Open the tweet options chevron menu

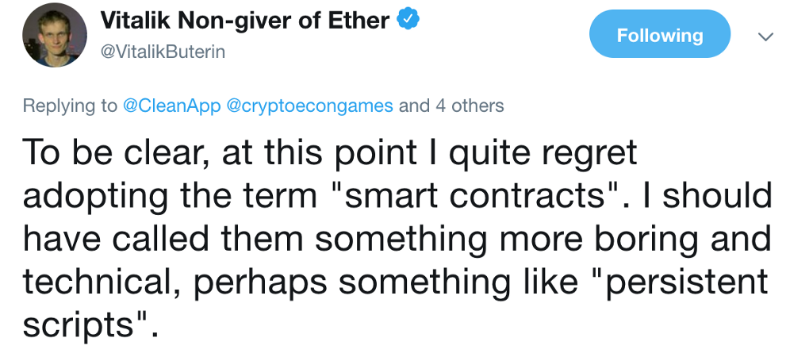pyautogui.click(x=765, y=36)
